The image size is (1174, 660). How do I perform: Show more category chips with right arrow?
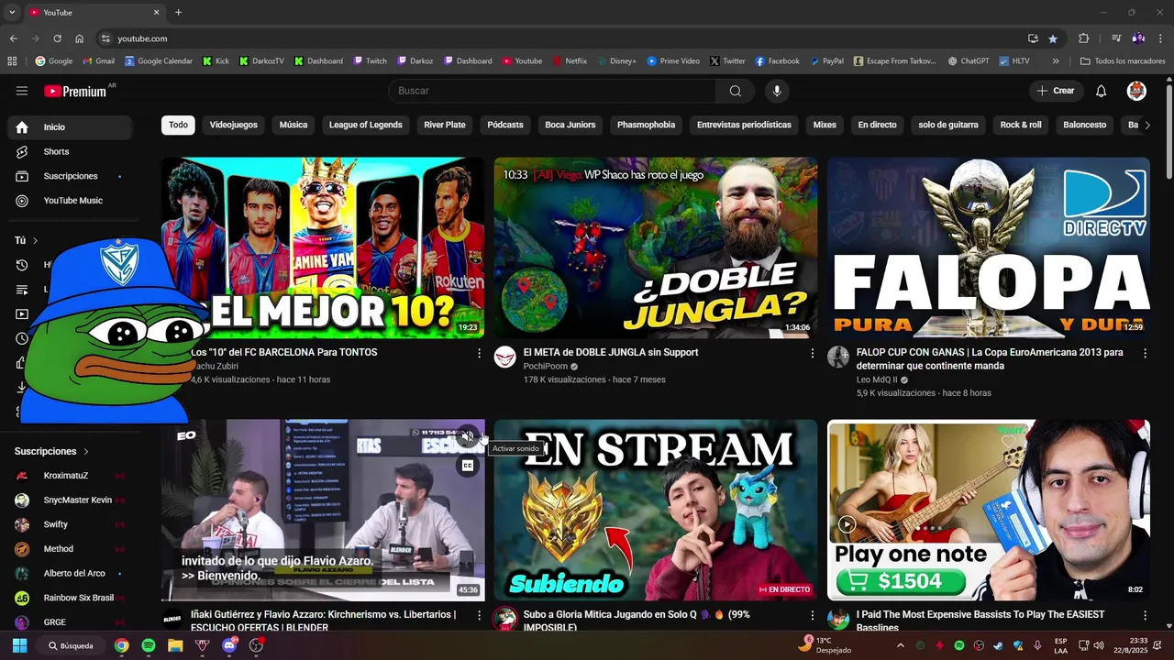pyautogui.click(x=1146, y=126)
